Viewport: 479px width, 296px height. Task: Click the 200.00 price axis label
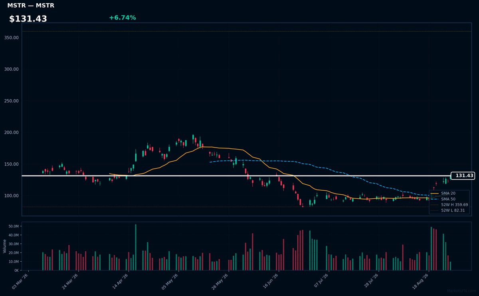[x=12, y=132]
